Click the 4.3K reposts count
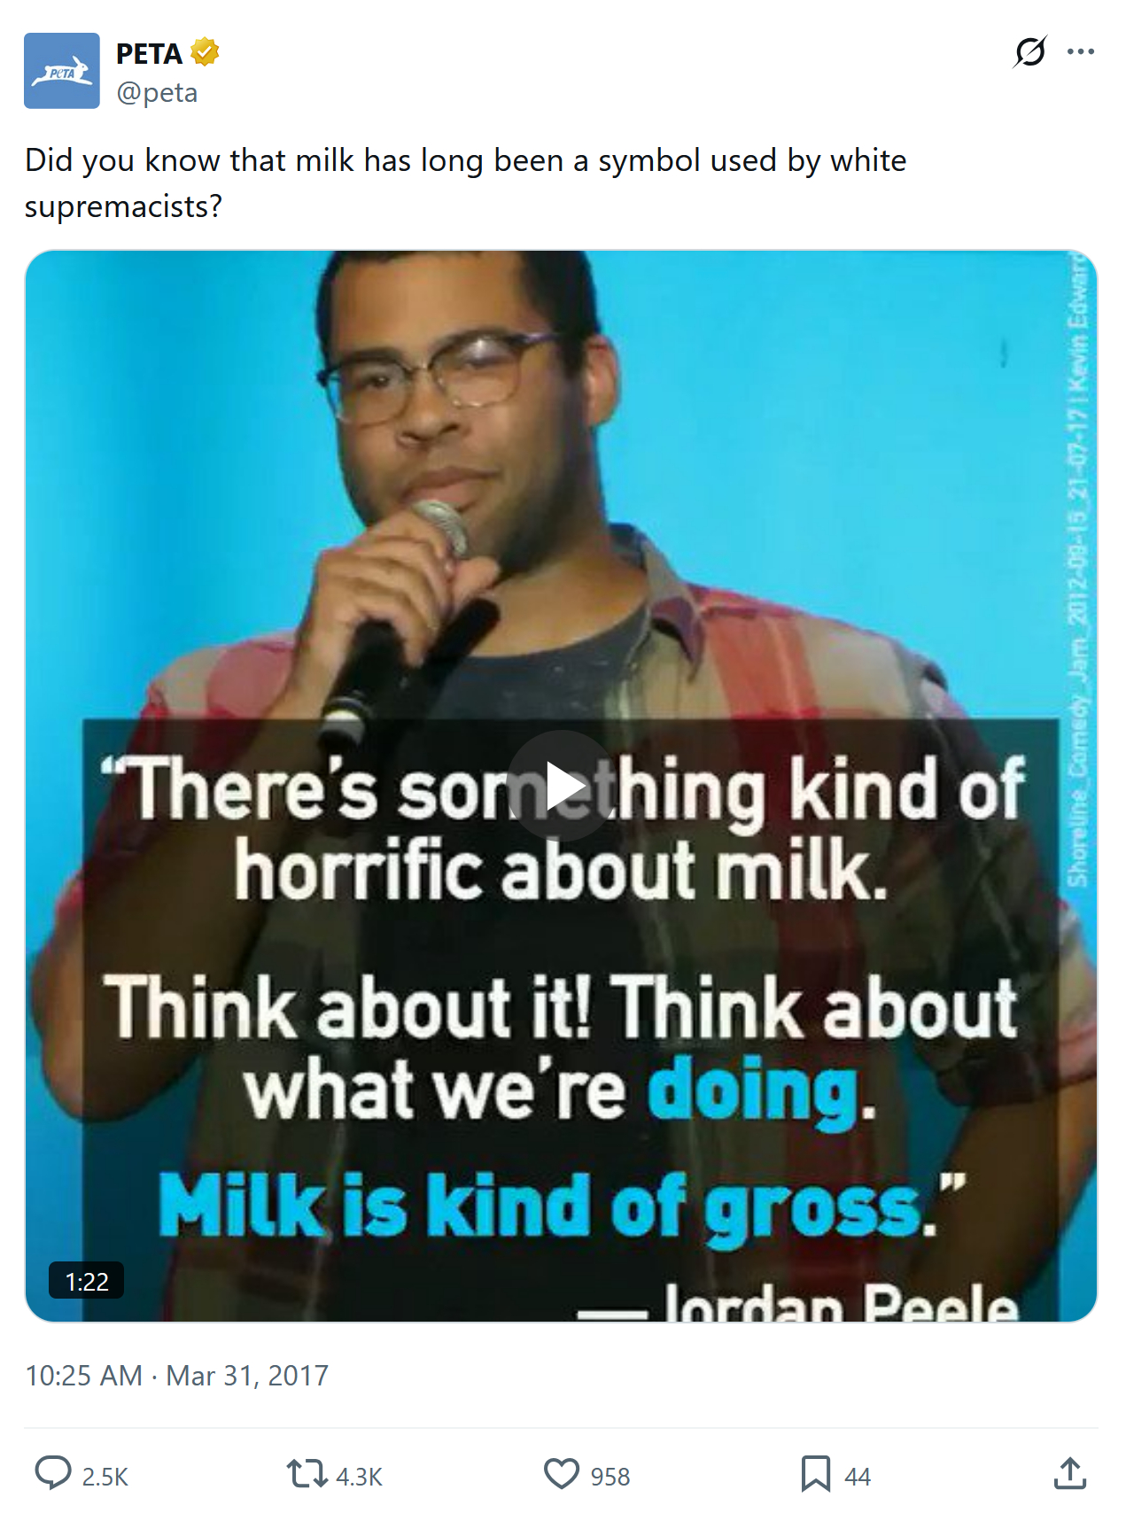 pyautogui.click(x=359, y=1477)
